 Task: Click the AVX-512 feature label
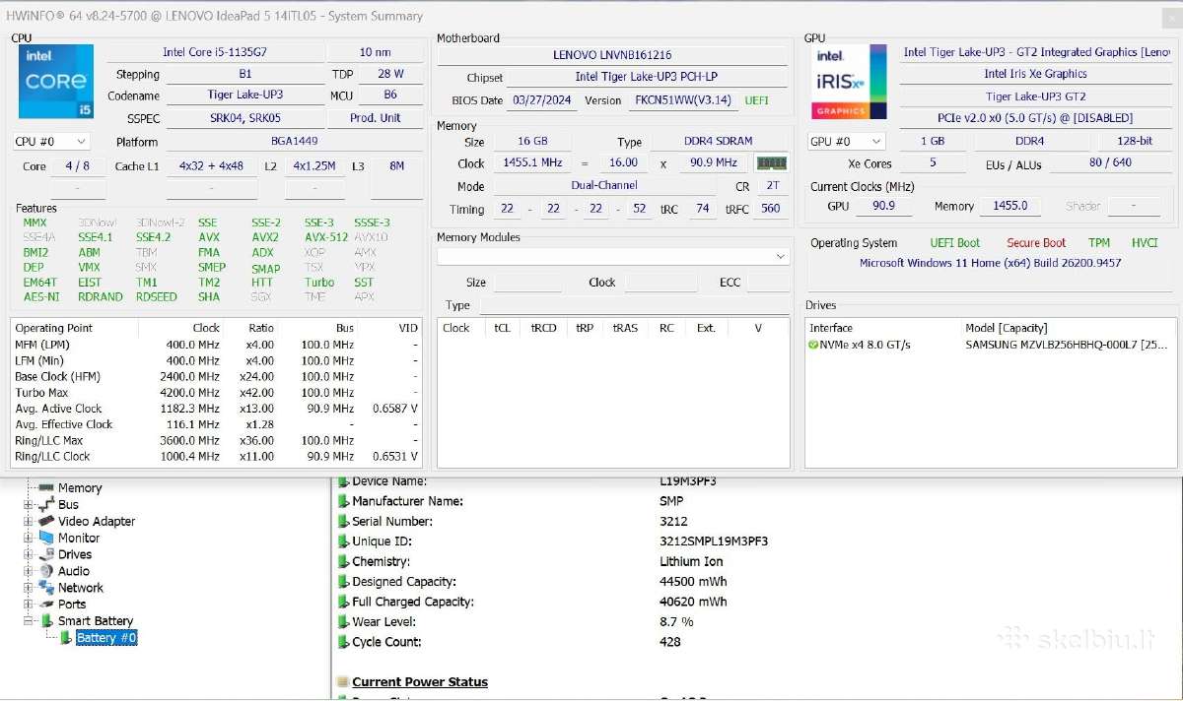[325, 237]
